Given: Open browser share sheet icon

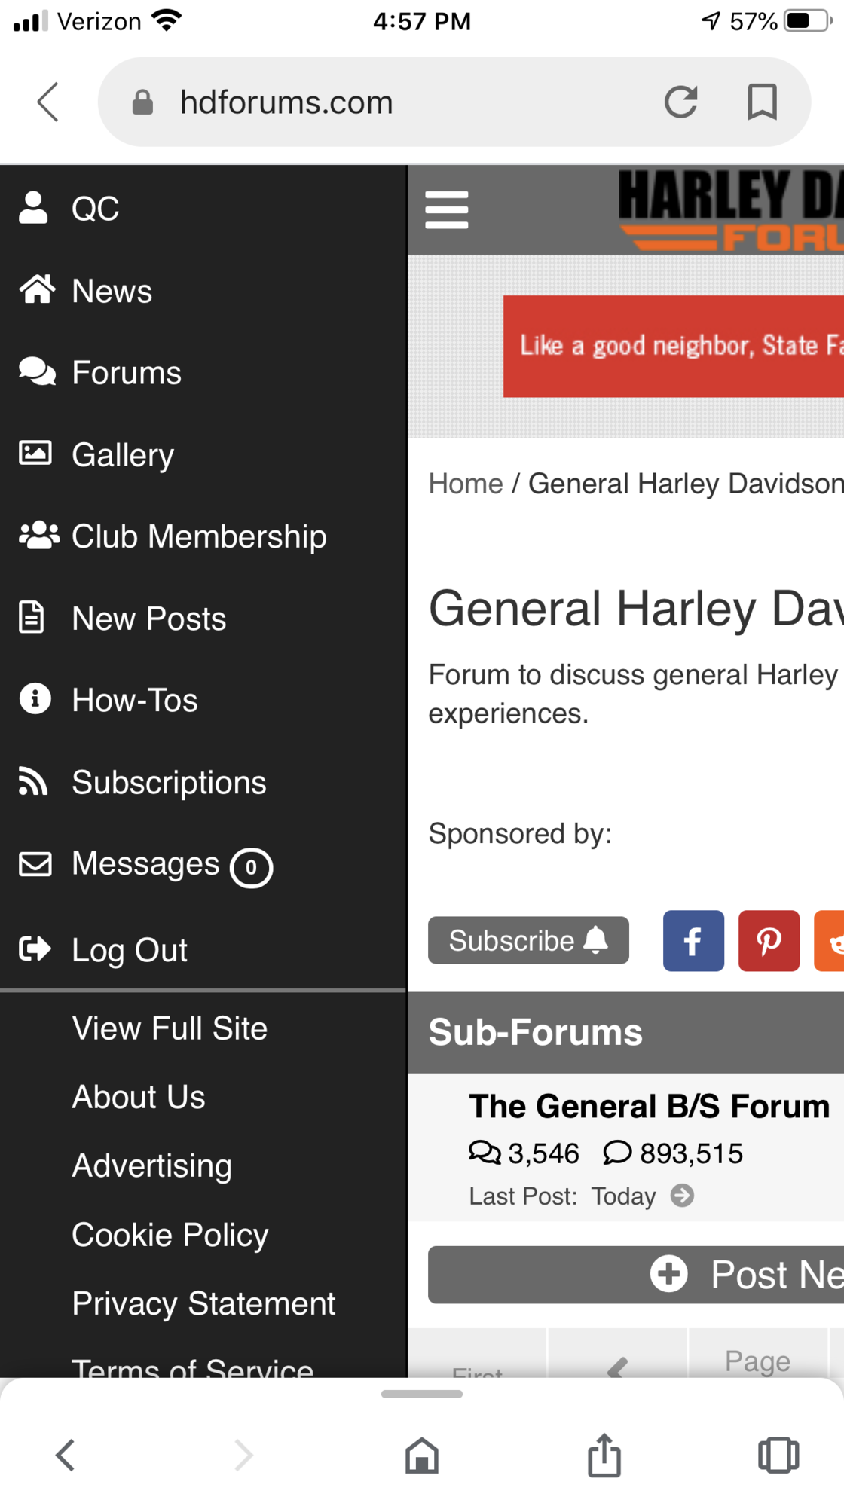Looking at the screenshot, I should point(604,1455).
